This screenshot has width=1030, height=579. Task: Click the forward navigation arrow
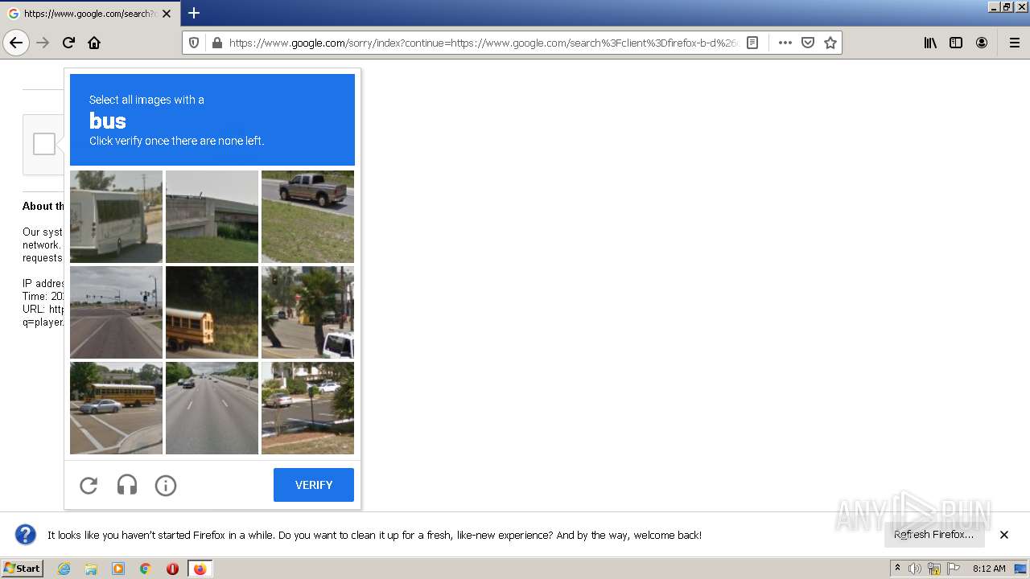43,43
